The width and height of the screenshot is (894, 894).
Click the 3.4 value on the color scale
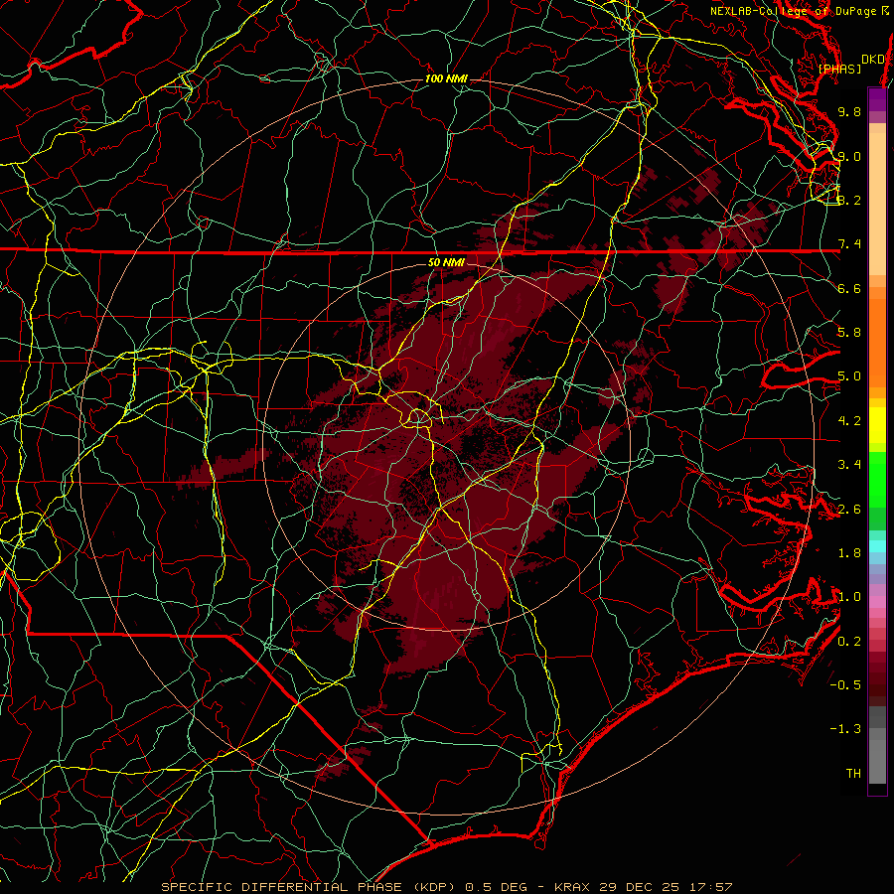click(x=849, y=465)
